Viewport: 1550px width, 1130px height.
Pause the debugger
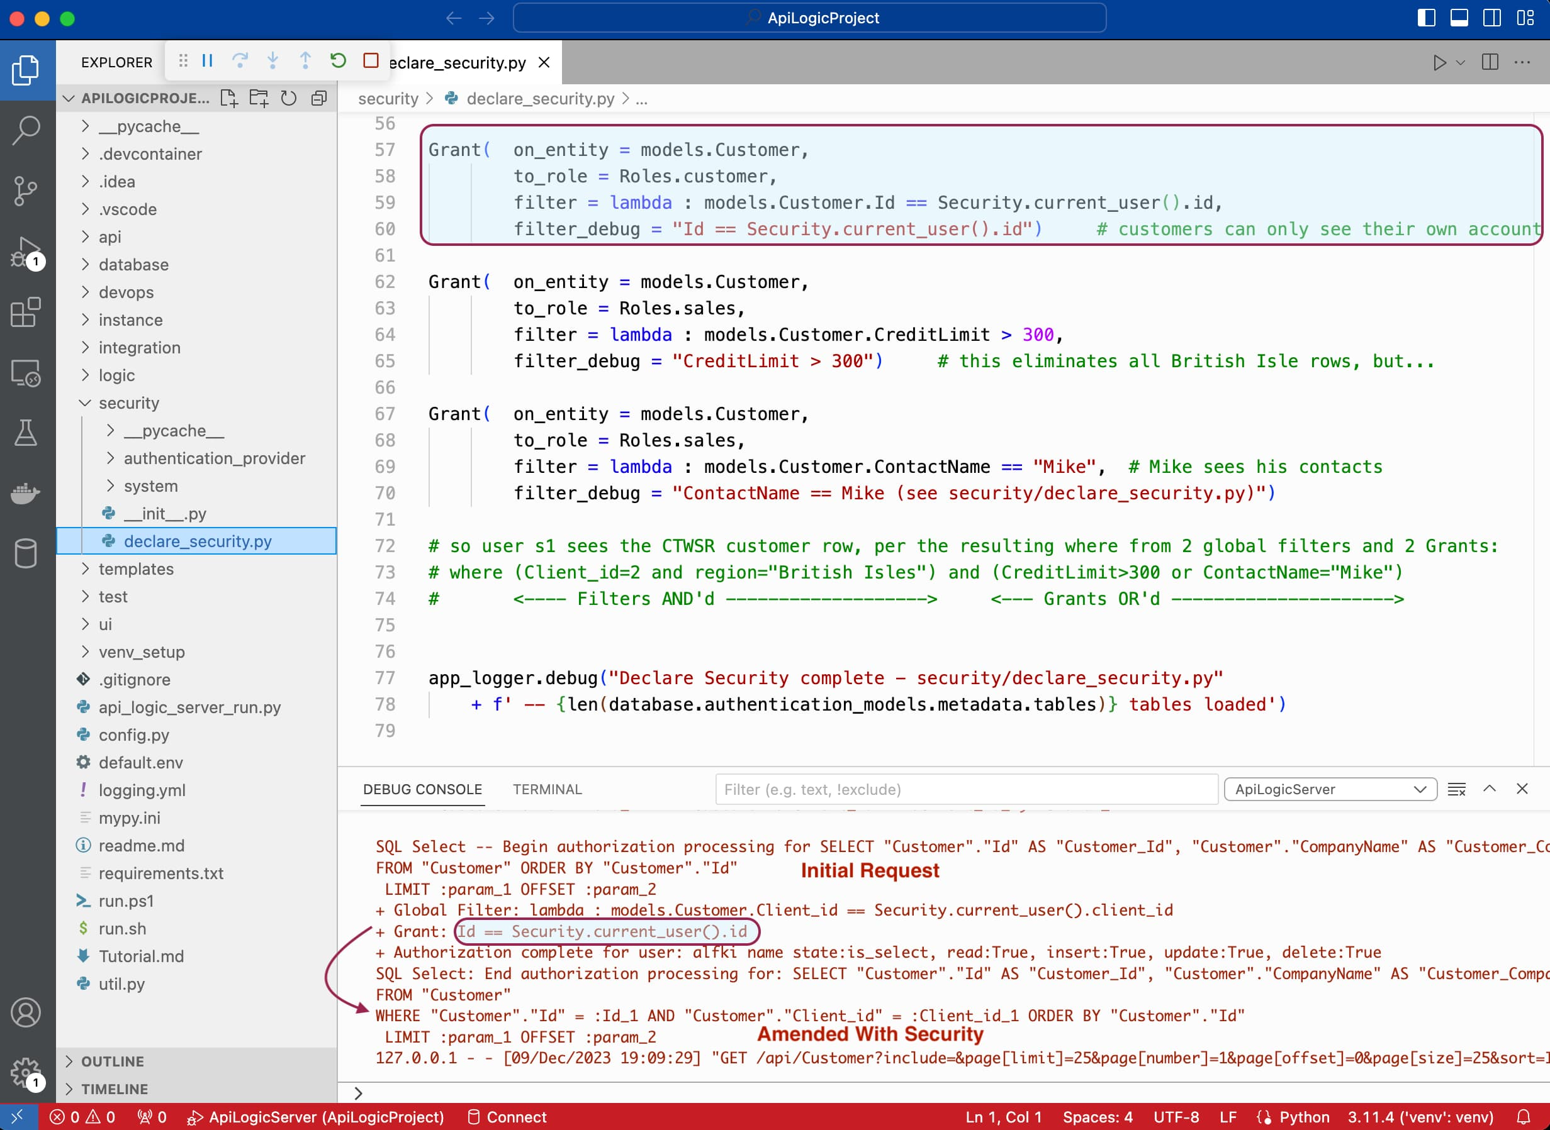tap(208, 61)
